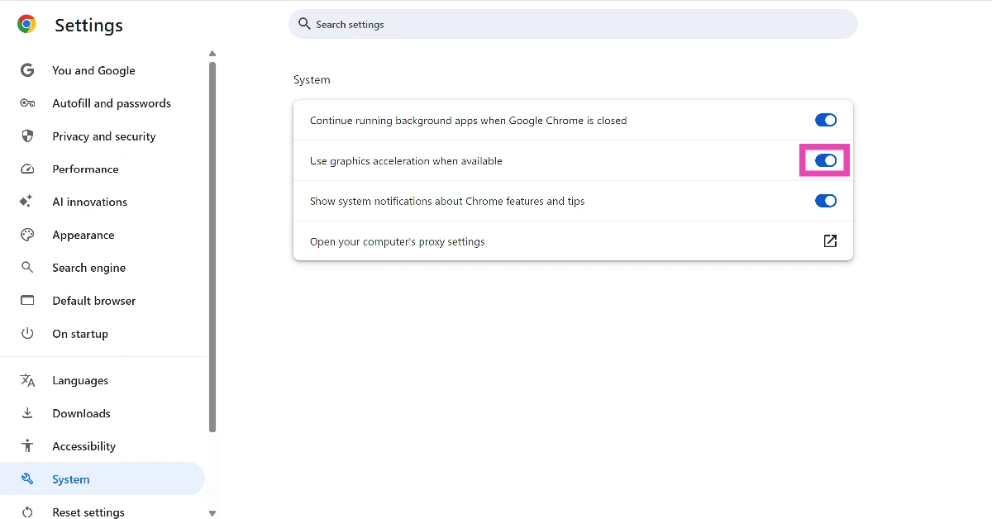Click the scrollbar down arrow
Viewport: 992px width, 519px height.
[212, 513]
